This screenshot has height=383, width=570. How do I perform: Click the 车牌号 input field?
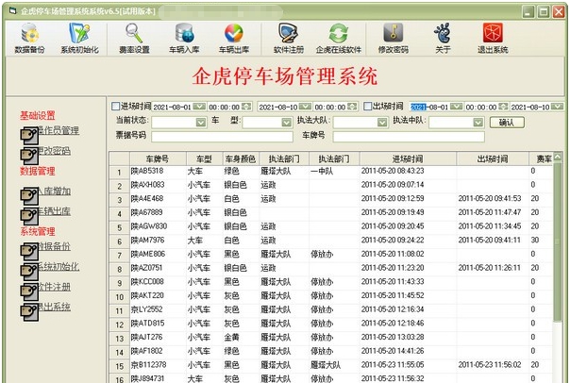pos(409,137)
